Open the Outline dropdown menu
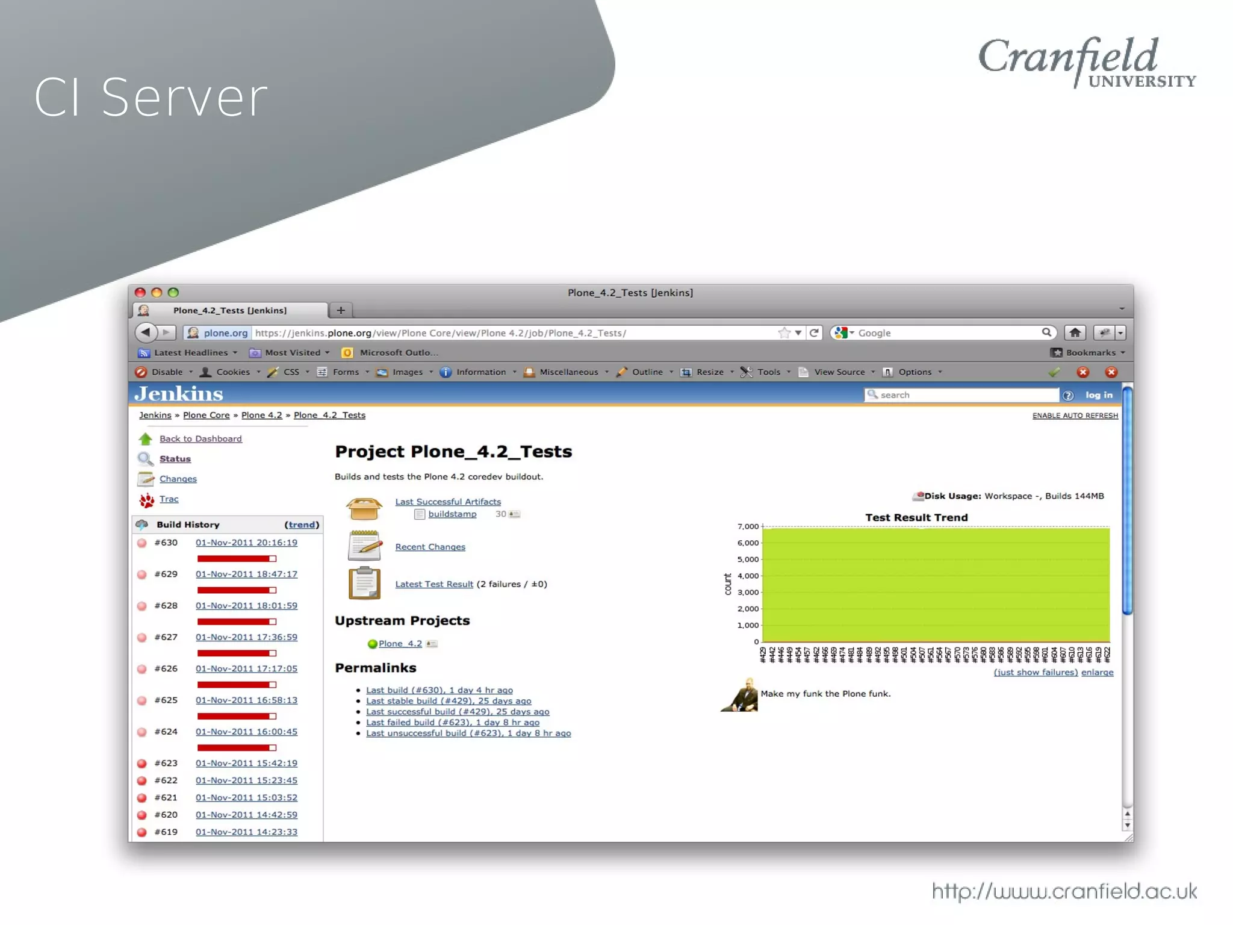Viewport: 1233px width, 925px height. (x=645, y=372)
